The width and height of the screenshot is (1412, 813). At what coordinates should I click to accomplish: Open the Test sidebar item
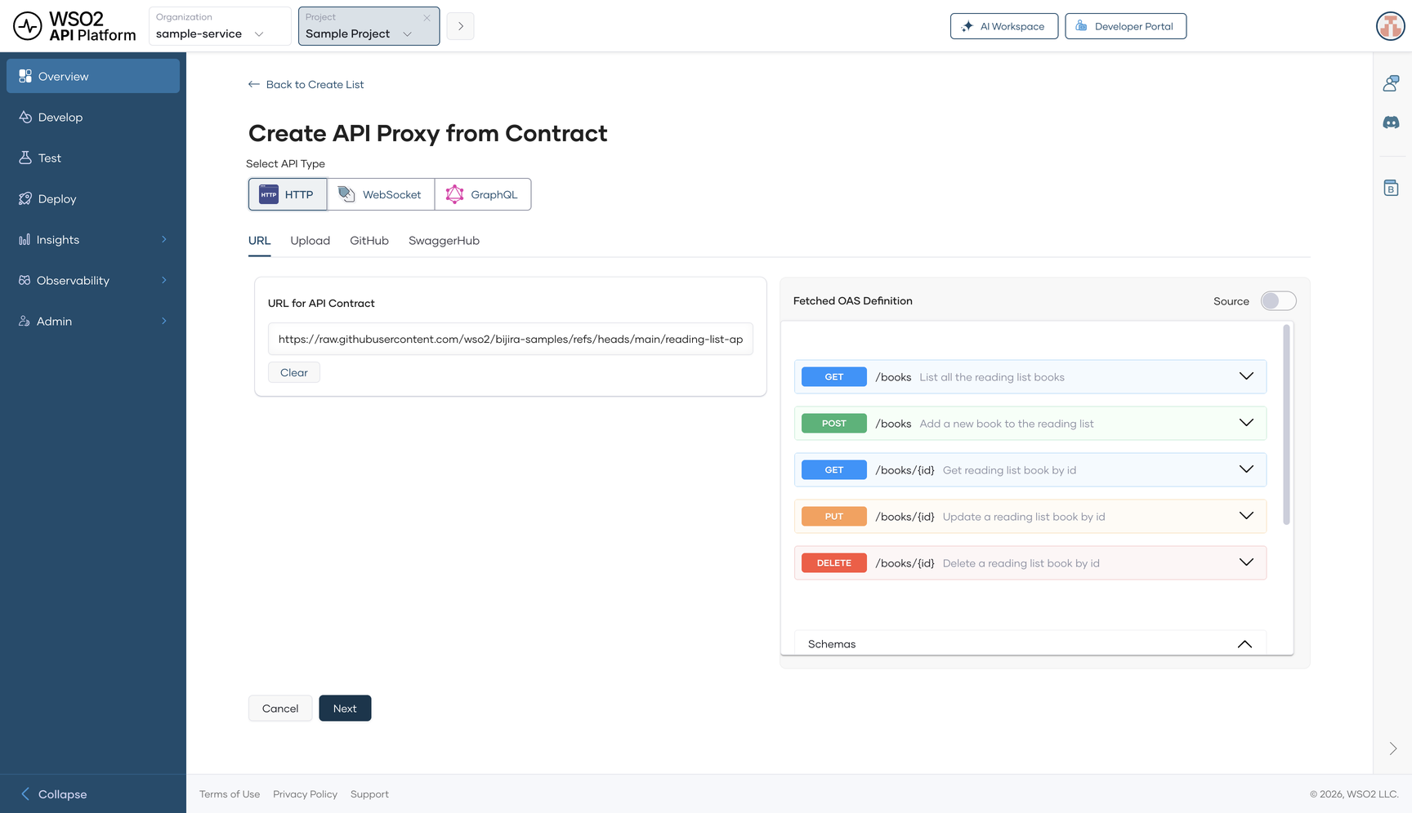click(x=93, y=158)
